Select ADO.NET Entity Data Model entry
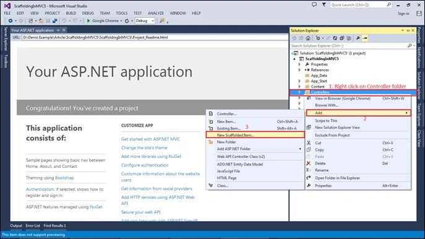This screenshot has width=425, height=239. (x=240, y=164)
